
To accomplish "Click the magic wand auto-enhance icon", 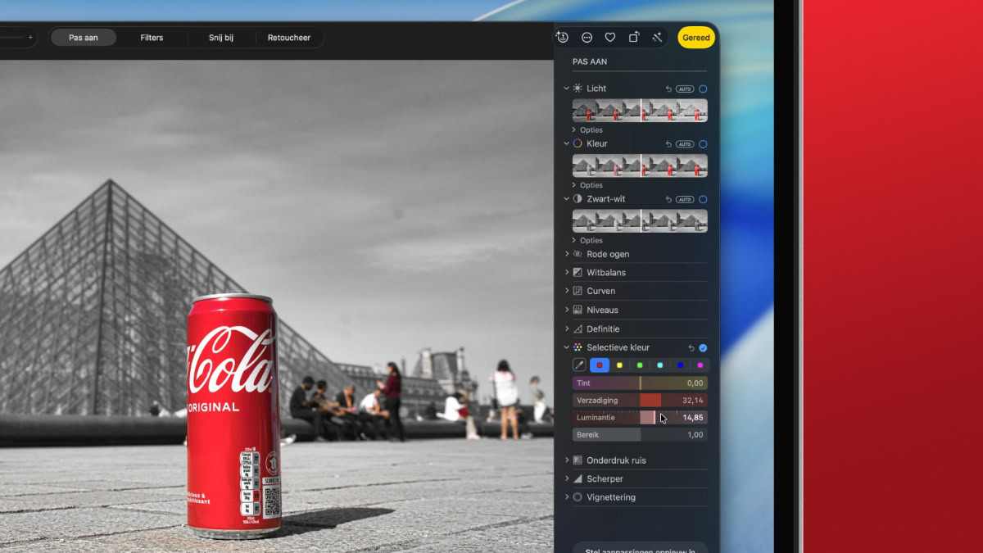I will click(657, 38).
